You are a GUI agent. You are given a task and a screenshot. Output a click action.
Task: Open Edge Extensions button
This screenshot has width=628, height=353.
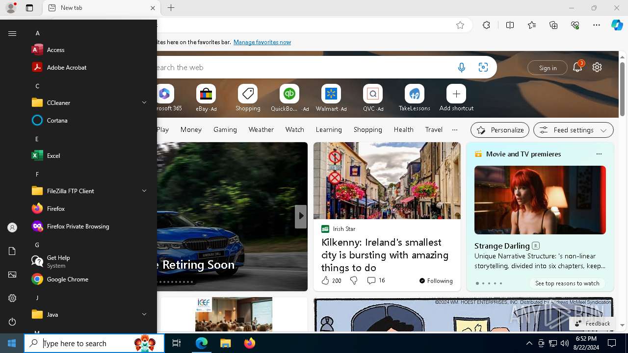[486, 25]
